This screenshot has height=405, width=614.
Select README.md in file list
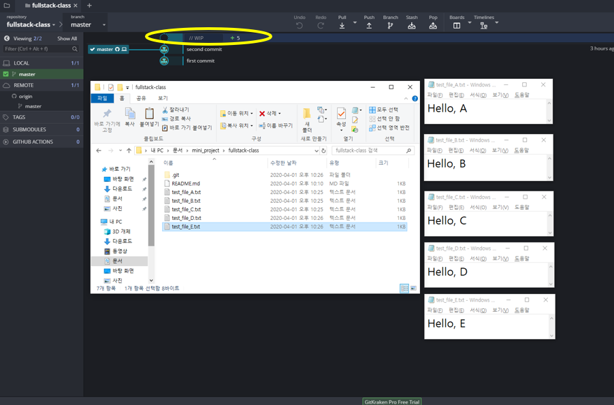[186, 184]
